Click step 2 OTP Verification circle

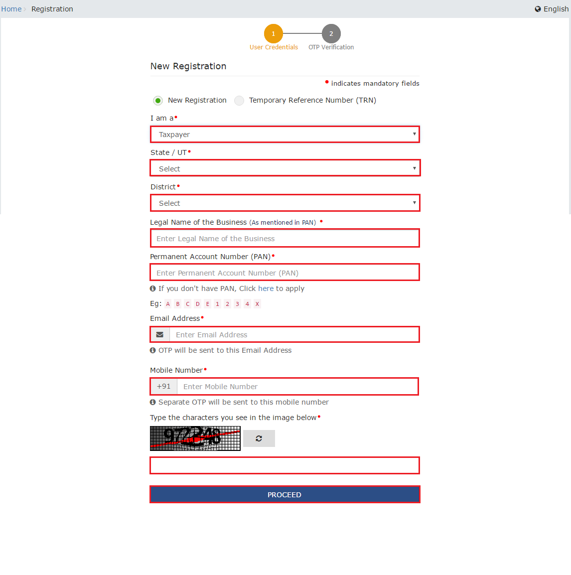(331, 33)
